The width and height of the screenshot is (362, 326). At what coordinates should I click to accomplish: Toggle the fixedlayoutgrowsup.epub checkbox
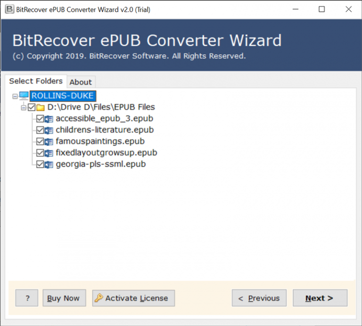(40, 153)
